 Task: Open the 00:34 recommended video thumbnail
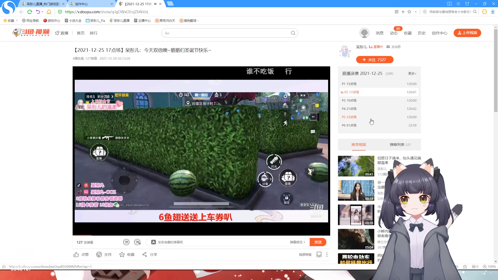point(356,190)
